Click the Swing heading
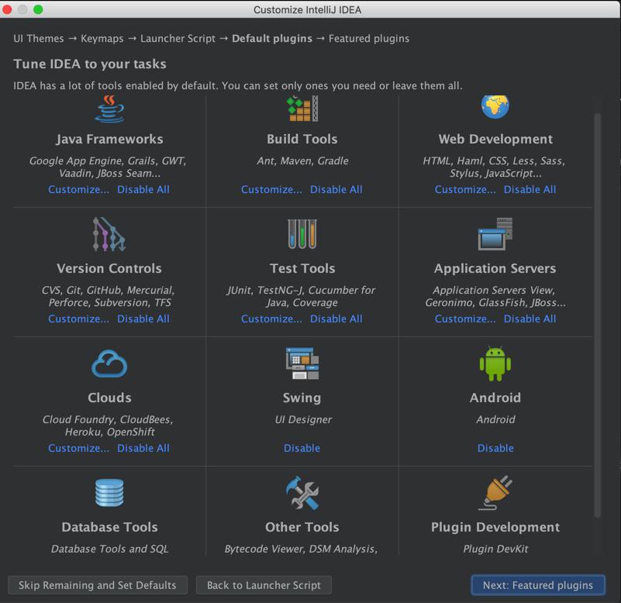Image resolution: width=621 pixels, height=603 pixels. coord(302,398)
